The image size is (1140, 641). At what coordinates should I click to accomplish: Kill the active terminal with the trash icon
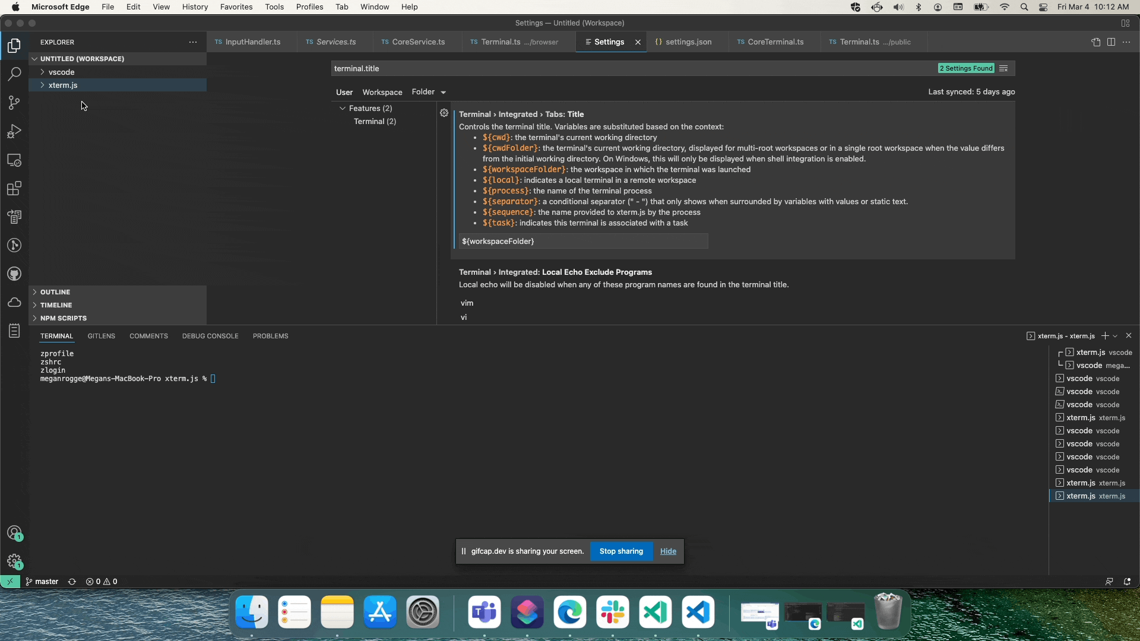point(1129,335)
